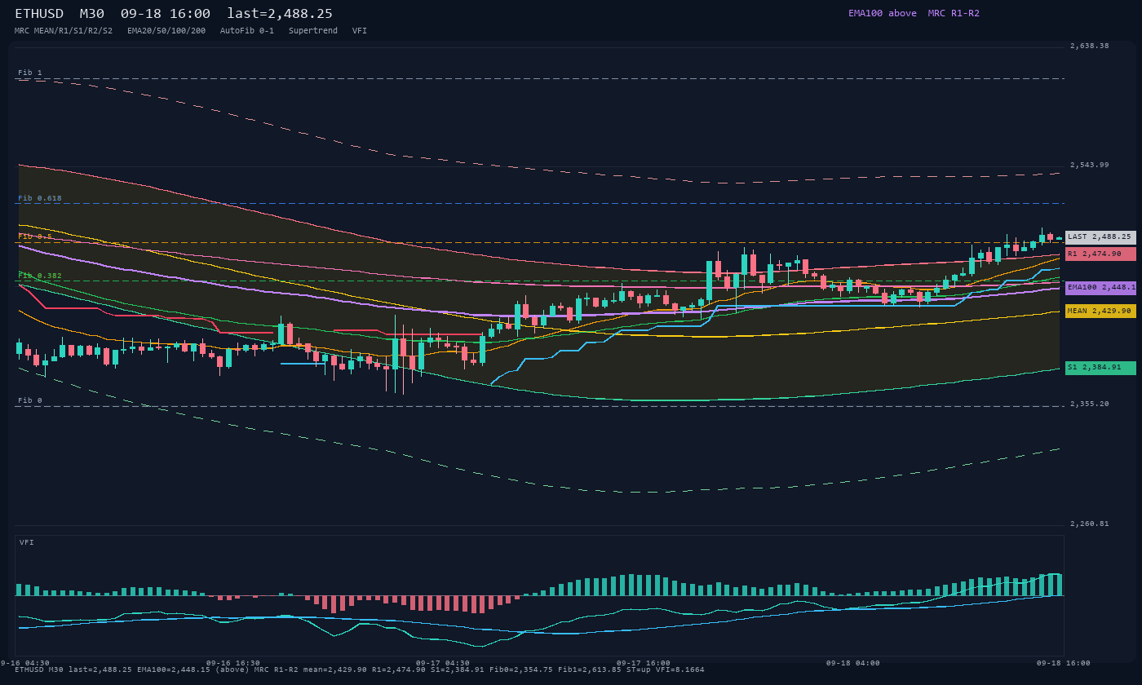This screenshot has height=685, width=1142.
Task: Click the last=2,488.25 value in the title
Action: (280, 14)
